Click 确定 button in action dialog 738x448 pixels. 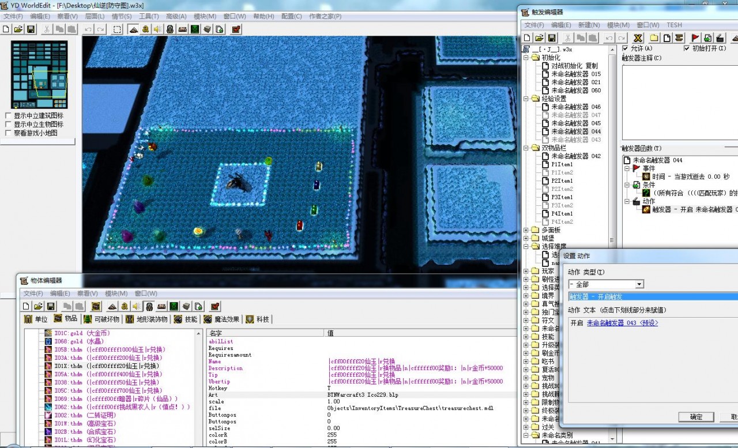[x=696, y=417]
